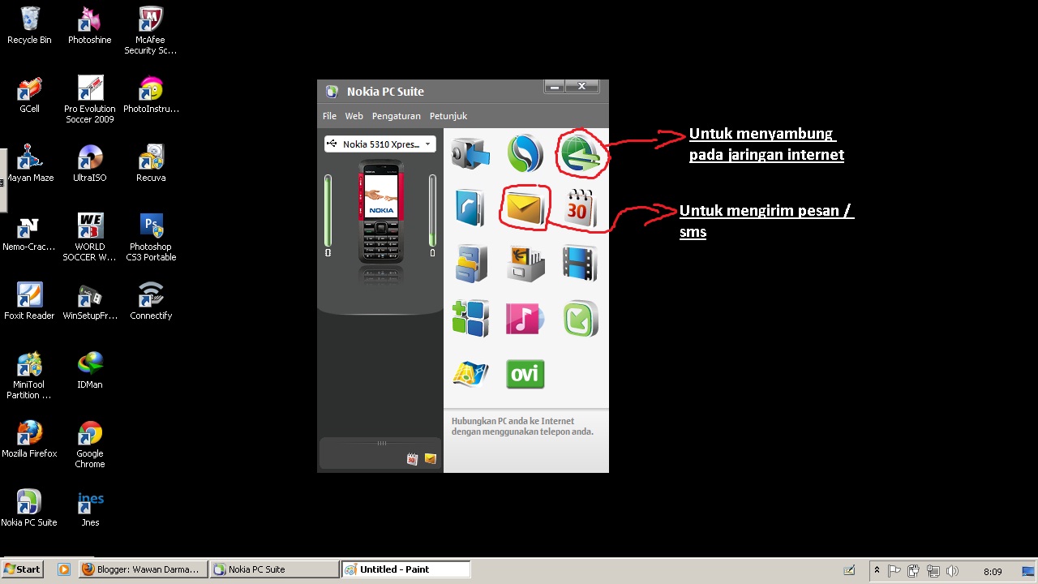Launch the Synchronize tool icon
Screen dimensions: 1038x584
click(x=525, y=152)
